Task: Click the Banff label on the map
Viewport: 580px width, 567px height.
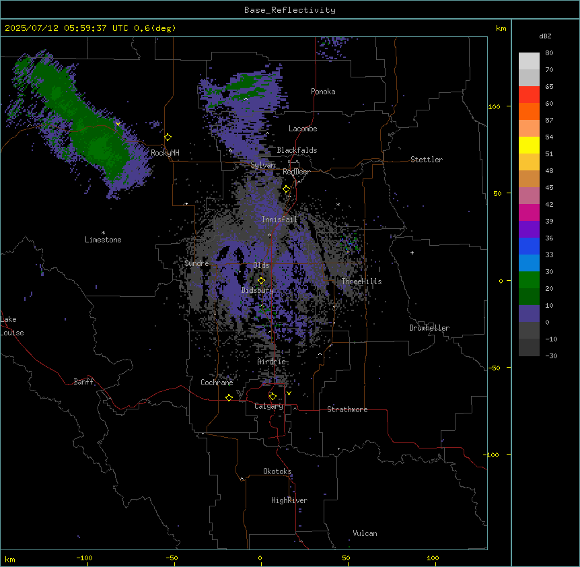Action: point(83,382)
